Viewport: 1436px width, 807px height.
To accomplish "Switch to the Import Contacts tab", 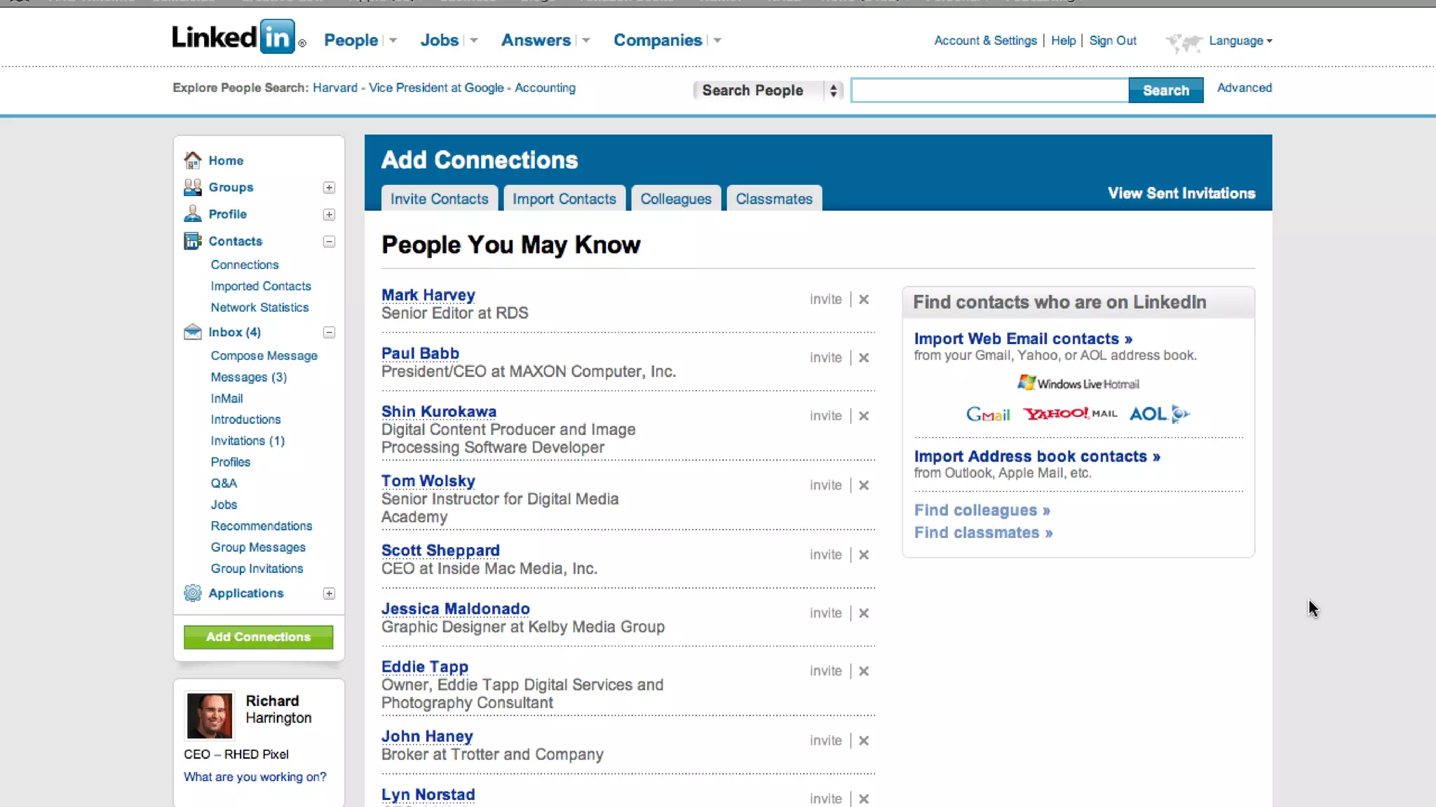I will tap(564, 199).
